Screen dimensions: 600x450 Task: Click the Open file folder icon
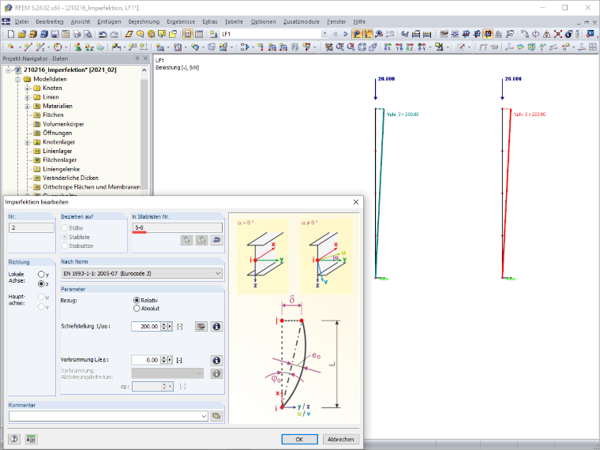pyautogui.click(x=22, y=34)
